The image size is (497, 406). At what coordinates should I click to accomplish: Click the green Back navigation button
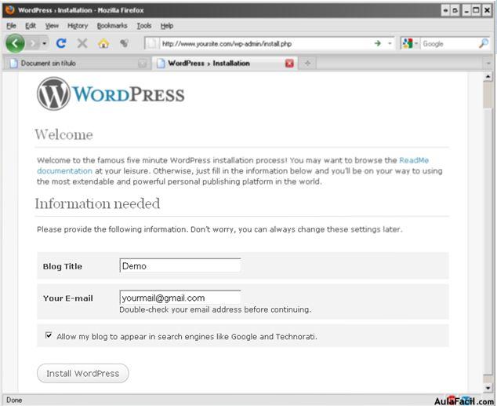click(15, 43)
